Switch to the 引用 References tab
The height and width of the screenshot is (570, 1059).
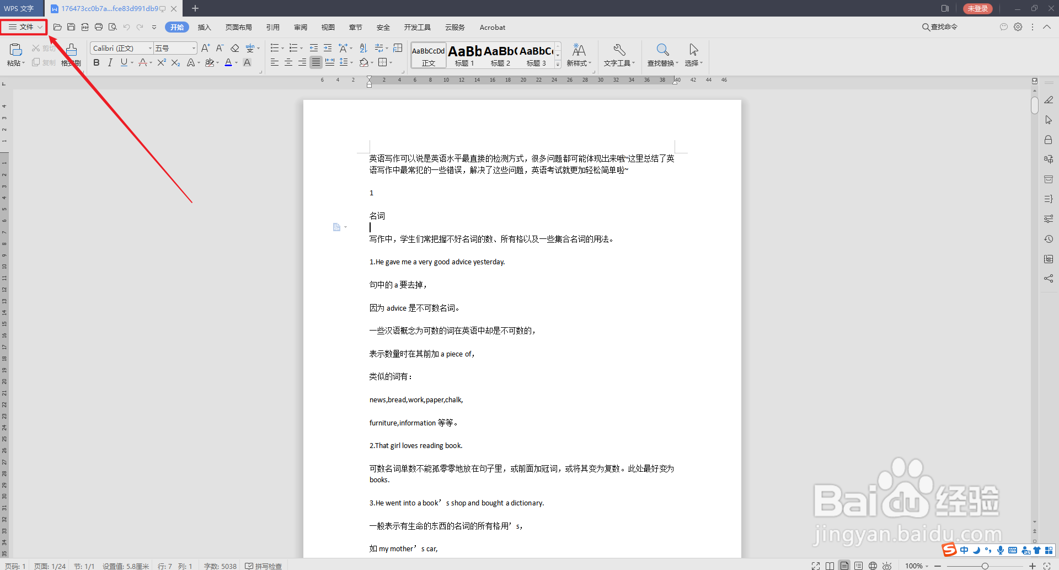[272, 27]
